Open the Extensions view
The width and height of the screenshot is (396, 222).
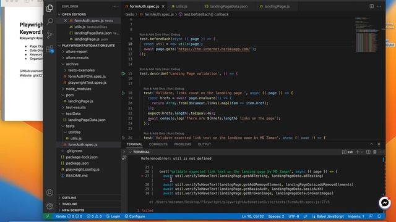(49, 49)
